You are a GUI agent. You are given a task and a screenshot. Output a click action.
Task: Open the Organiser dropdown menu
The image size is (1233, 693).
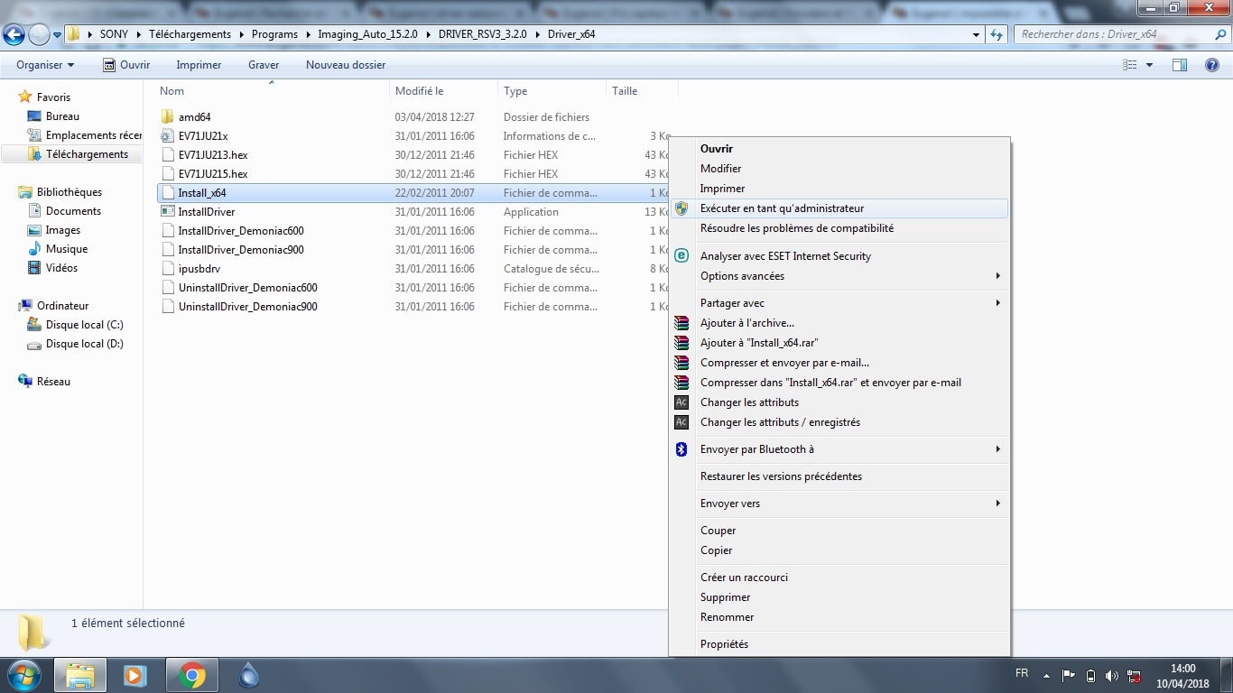45,65
